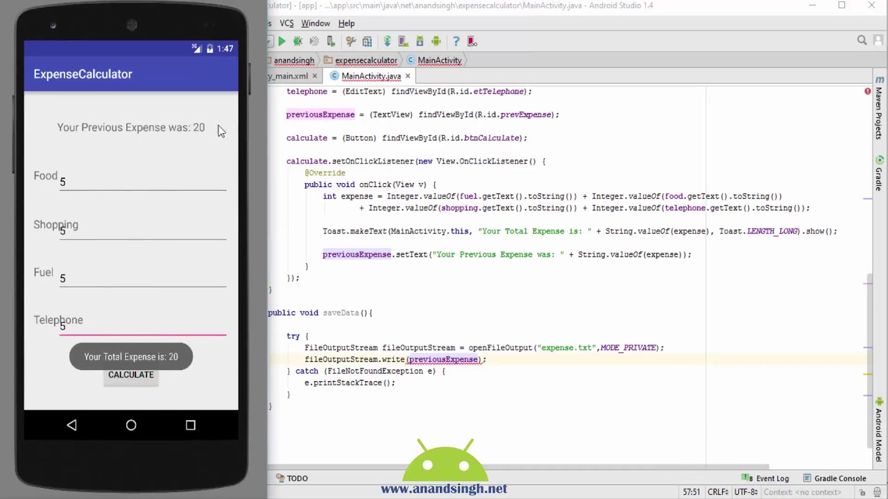Open the AVD Manager icon

pos(404,42)
